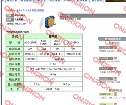Click the email icon beside 桃竹苗區
The image size is (126, 105).
coord(115,58)
